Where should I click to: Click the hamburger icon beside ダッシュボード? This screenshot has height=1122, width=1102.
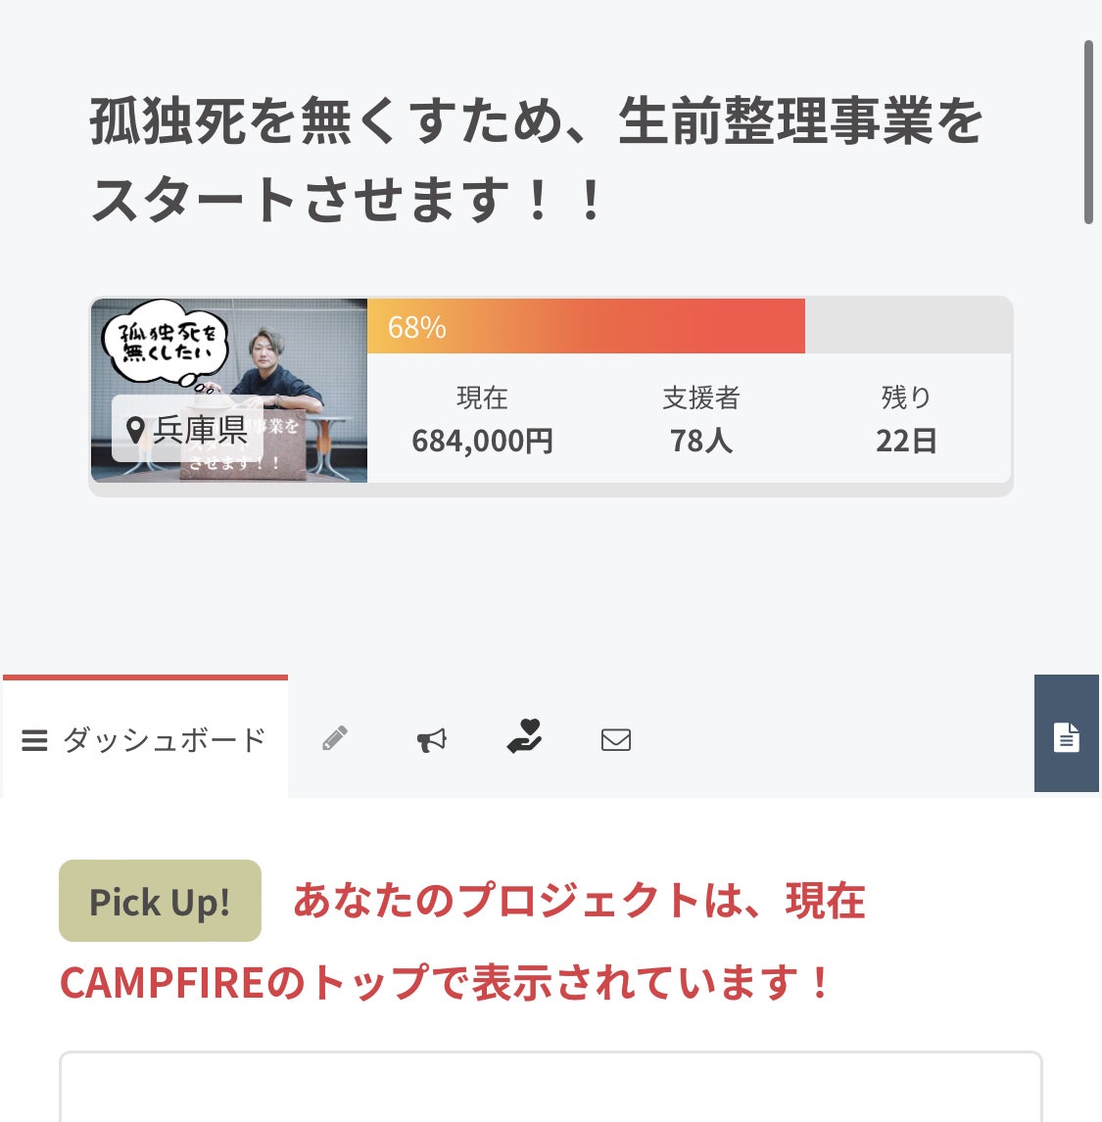point(34,740)
